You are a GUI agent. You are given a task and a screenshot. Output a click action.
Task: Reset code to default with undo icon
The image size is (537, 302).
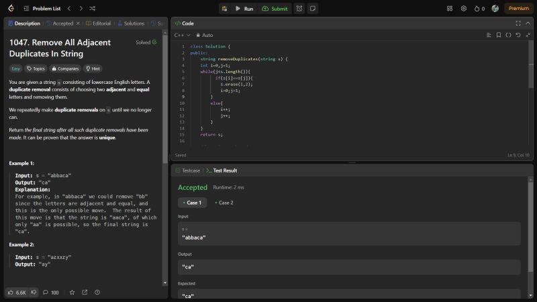(x=518, y=35)
